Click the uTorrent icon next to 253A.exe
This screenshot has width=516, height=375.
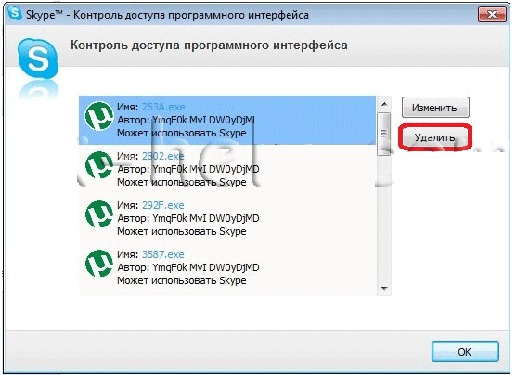[x=98, y=116]
